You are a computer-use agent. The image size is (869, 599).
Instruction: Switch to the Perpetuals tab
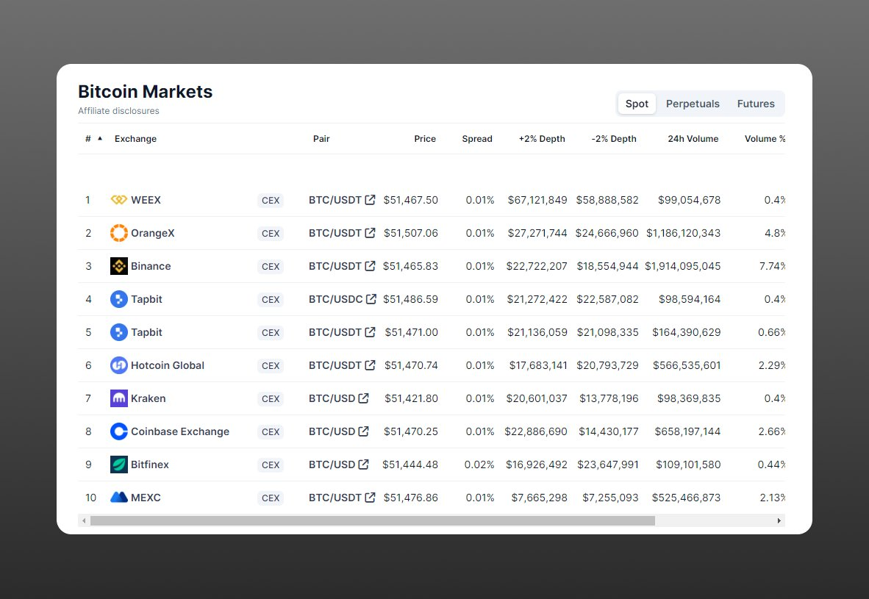pyautogui.click(x=693, y=104)
